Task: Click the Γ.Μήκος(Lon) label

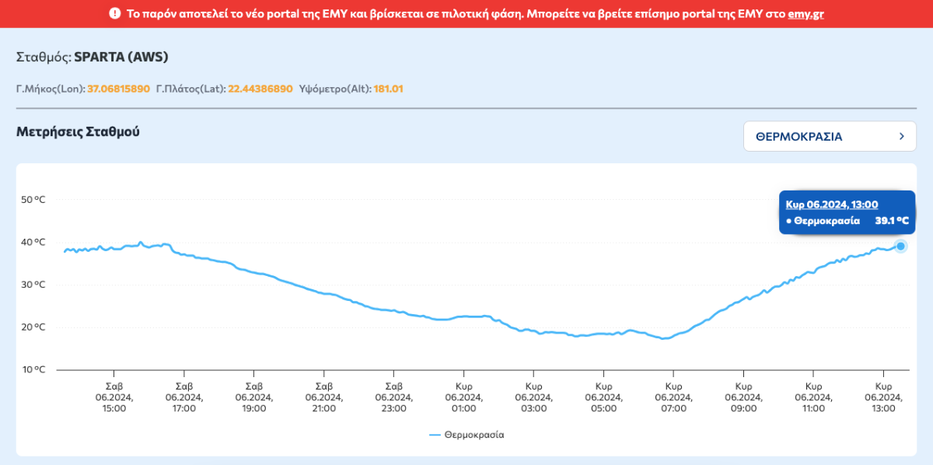Action: tap(51, 89)
